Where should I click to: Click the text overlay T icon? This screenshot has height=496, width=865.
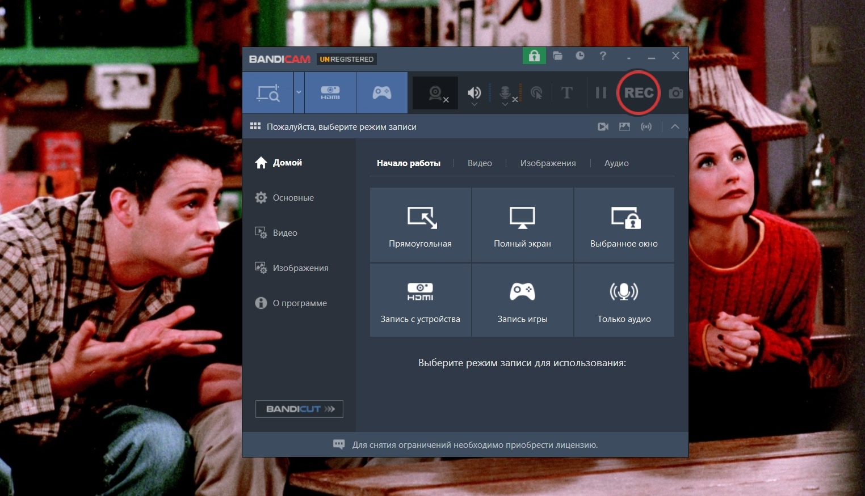pyautogui.click(x=566, y=93)
